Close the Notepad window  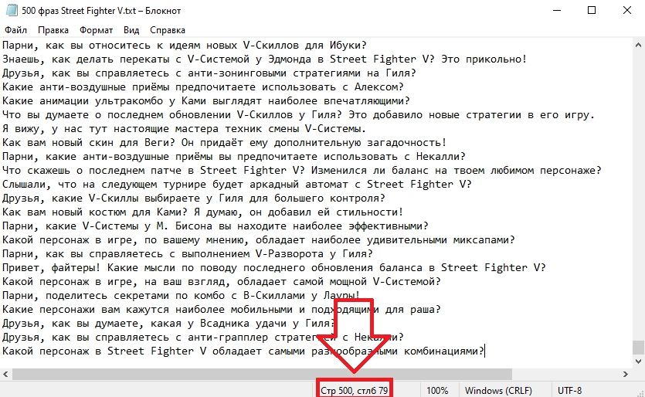[x=627, y=10]
